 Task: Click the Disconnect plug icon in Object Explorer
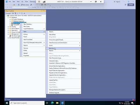[15, 13]
